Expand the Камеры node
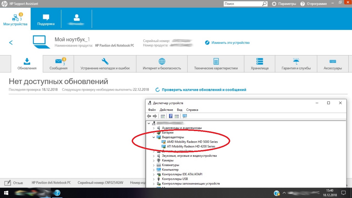Screen dimensions: 352x198 coord(154,160)
